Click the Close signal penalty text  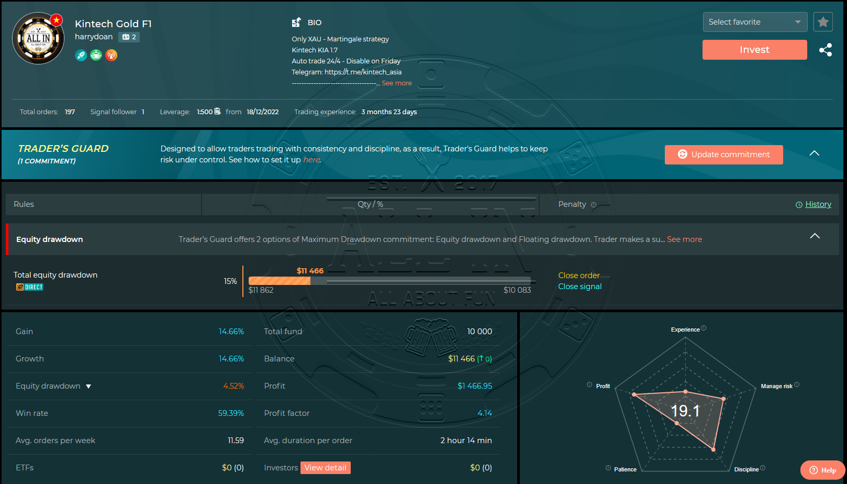click(x=580, y=287)
